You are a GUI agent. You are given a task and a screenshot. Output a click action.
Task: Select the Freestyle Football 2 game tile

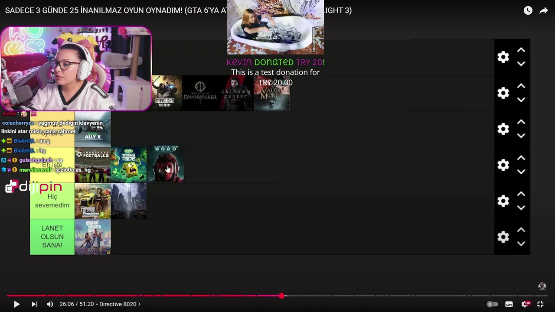tap(93, 165)
